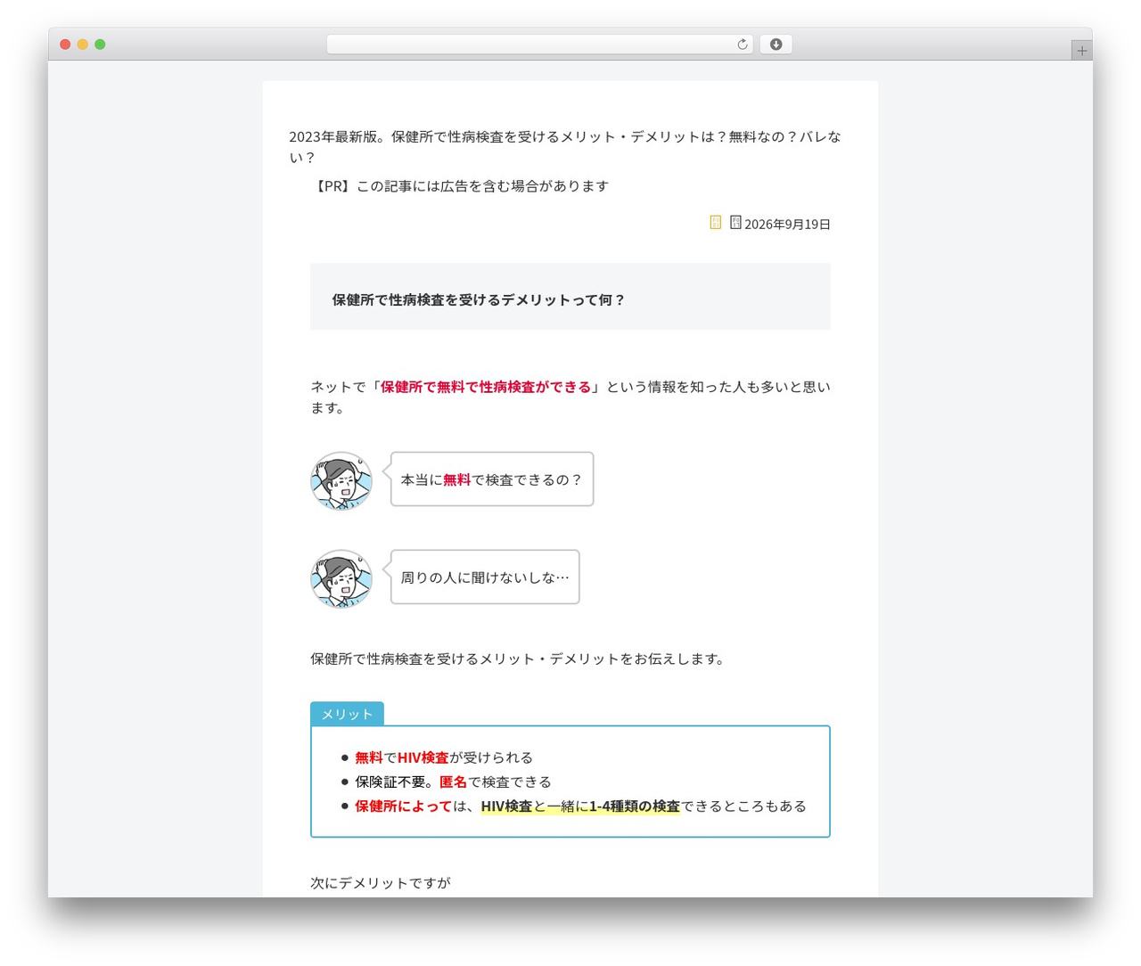Click list item 保険証不要。匿名で検査できる
This screenshot has height=966, width=1141.
[x=453, y=782]
